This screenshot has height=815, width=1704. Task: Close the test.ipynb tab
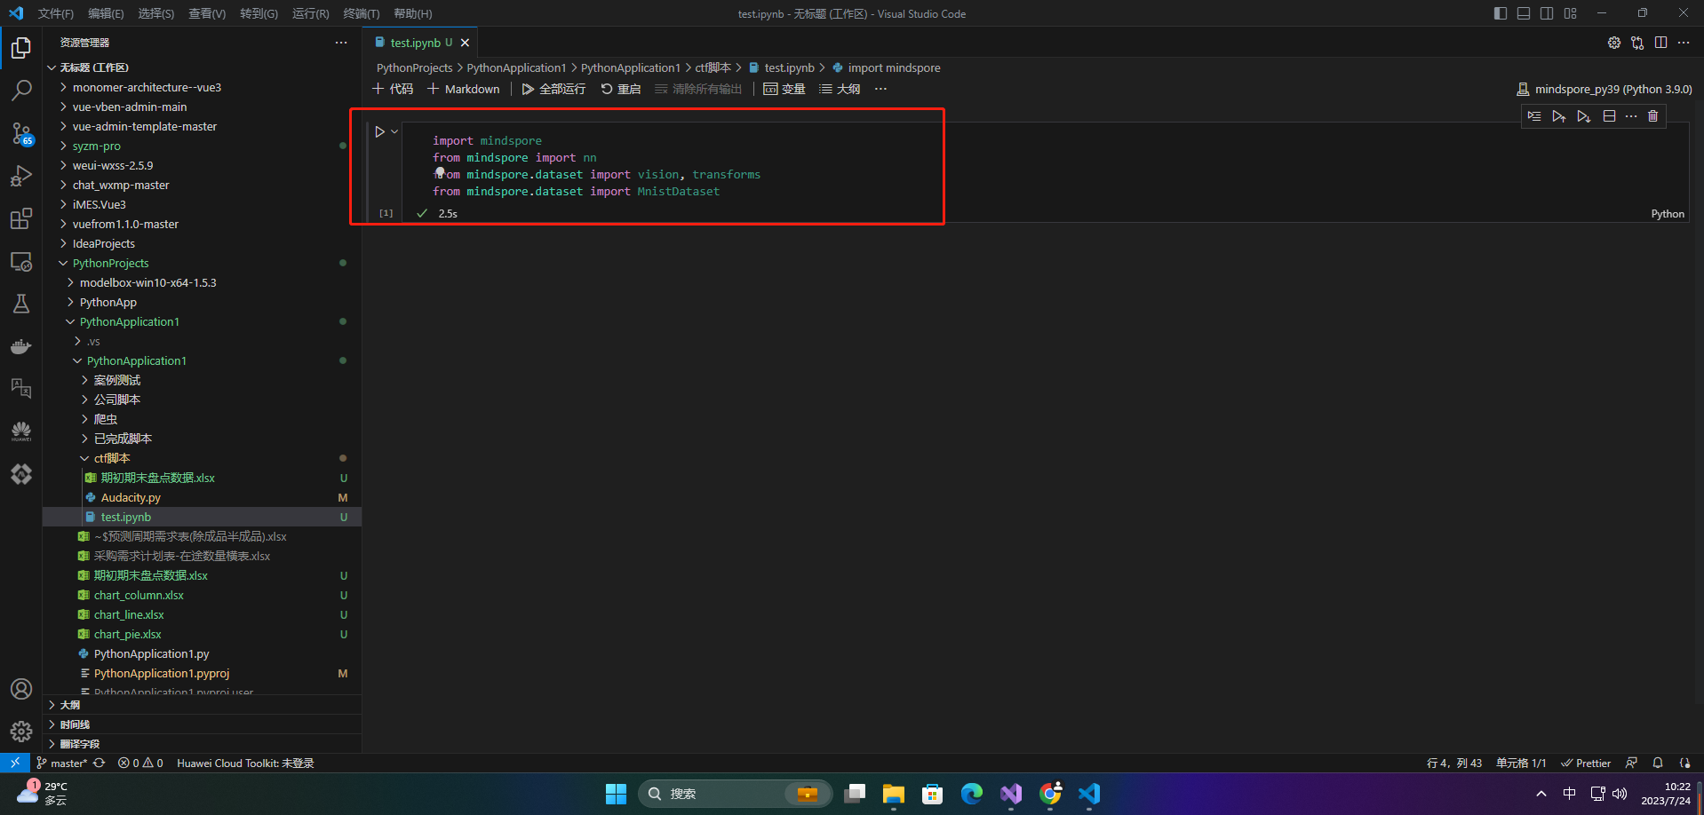point(465,43)
